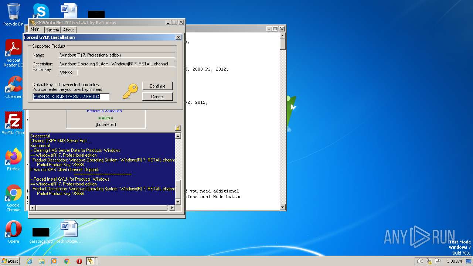The image size is (473, 266).
Task: Click the Perform a Validation link
Action: pos(104,111)
